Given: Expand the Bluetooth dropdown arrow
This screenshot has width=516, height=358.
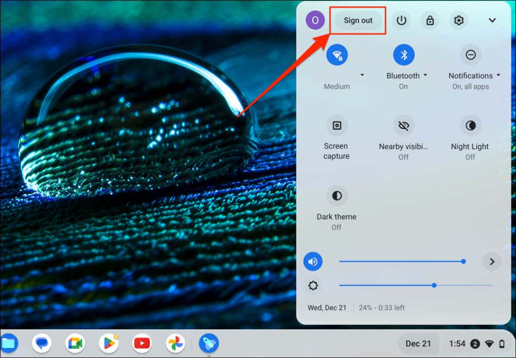Looking at the screenshot, I should 425,76.
